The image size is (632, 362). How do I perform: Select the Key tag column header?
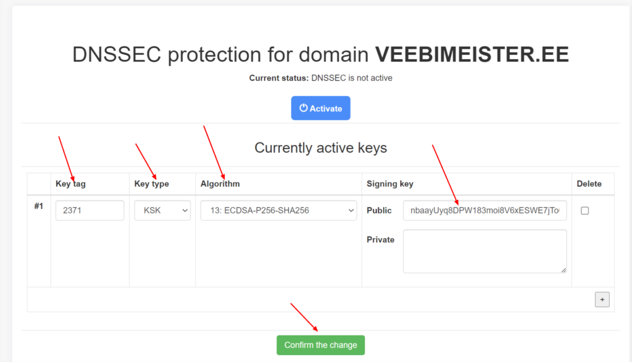pyautogui.click(x=70, y=184)
